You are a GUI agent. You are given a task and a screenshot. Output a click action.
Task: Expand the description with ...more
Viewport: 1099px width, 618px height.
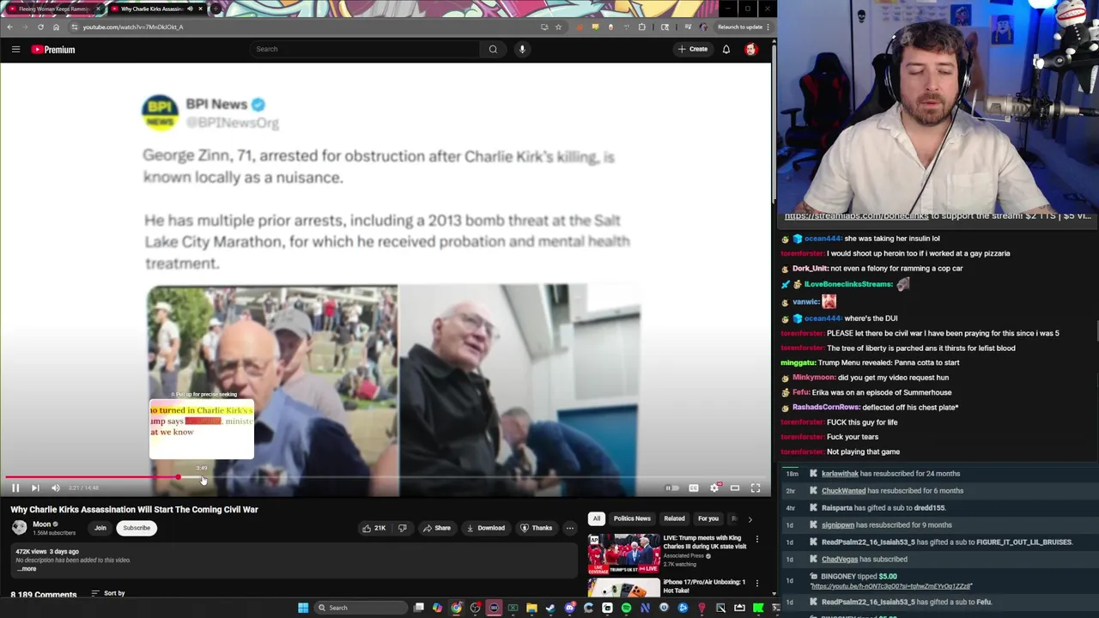(27, 569)
